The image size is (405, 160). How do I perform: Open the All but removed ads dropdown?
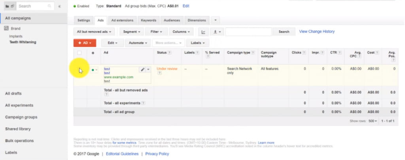tap(94, 32)
